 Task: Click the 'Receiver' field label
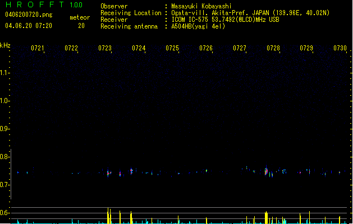click(x=114, y=20)
